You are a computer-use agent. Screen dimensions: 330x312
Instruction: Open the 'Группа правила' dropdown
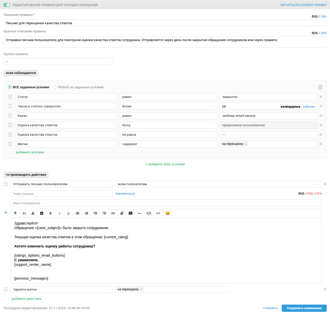pyautogui.click(x=58, y=61)
